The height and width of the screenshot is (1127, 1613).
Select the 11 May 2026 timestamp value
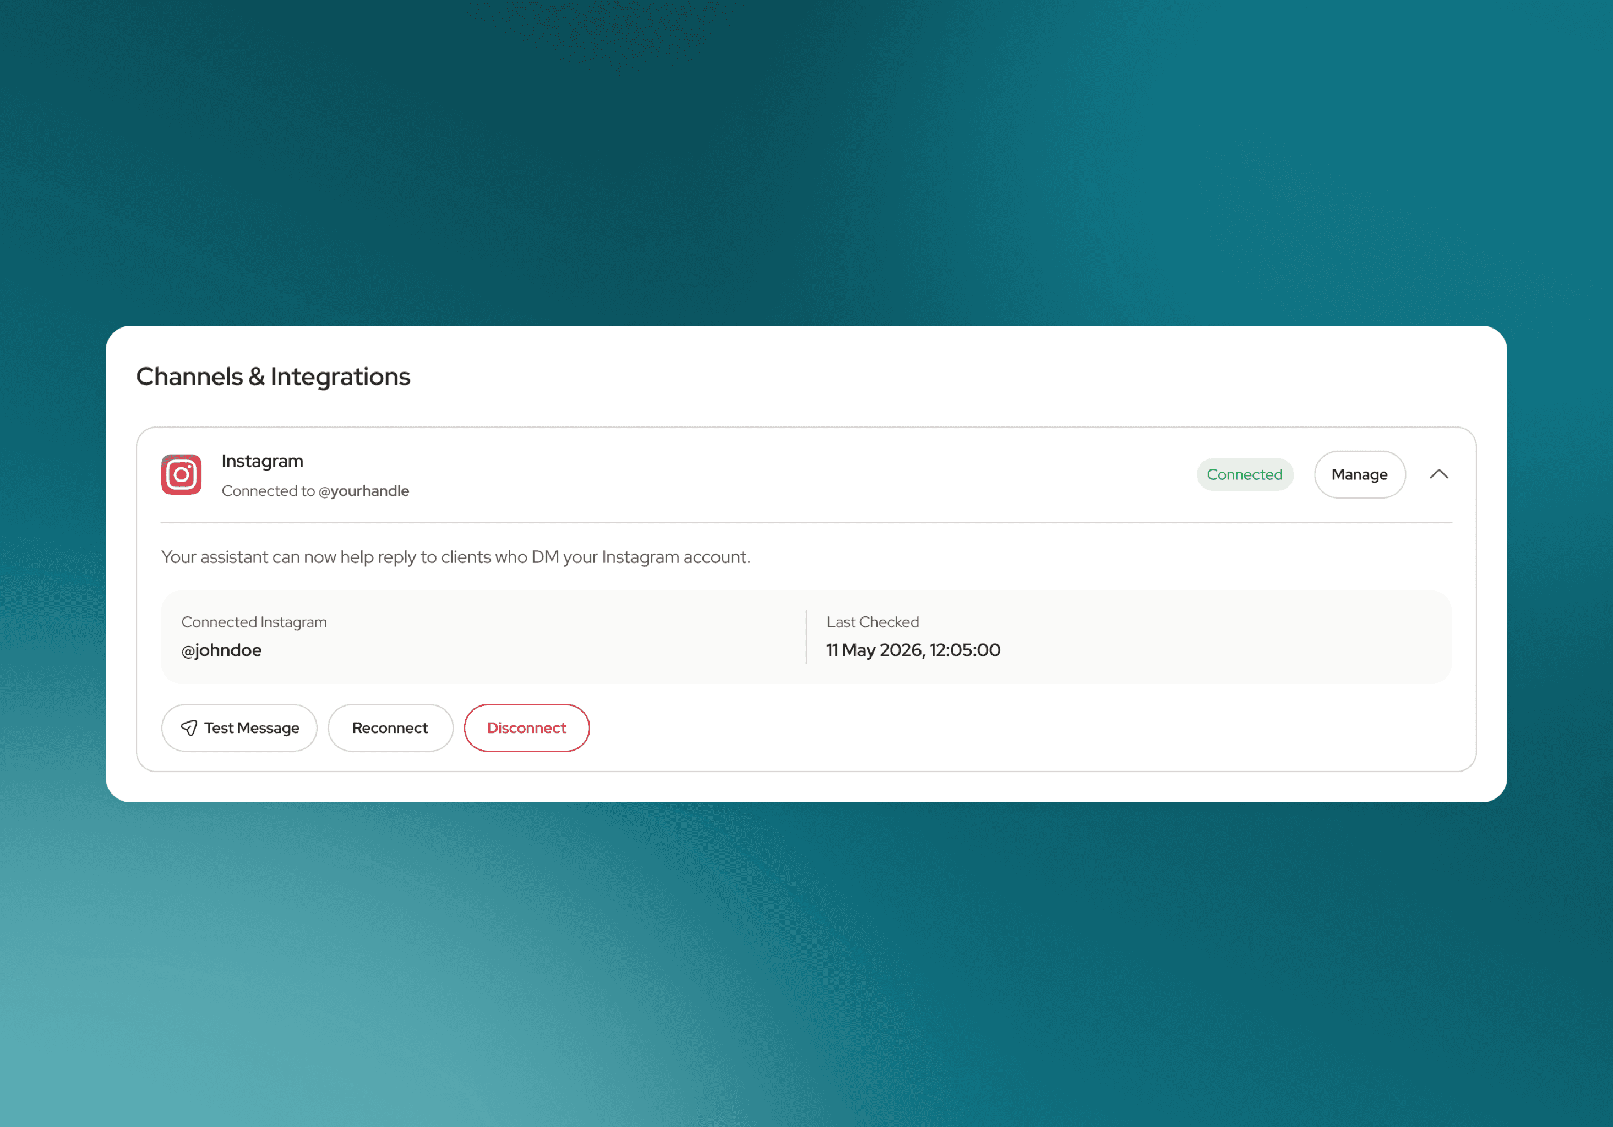[913, 650]
